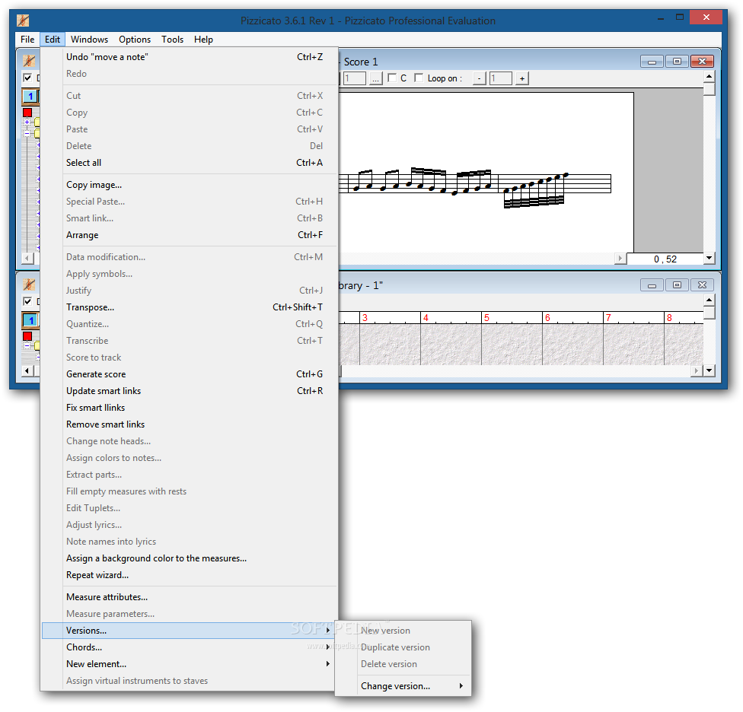Viewport: 743px width, 712px height.
Task: Click measure marker 3 in library timeline
Action: tap(365, 318)
